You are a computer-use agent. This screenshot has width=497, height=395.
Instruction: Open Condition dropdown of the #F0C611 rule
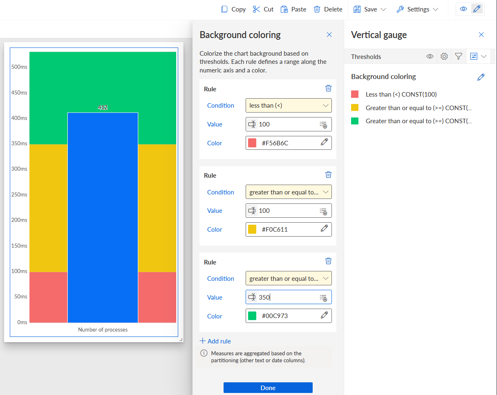(x=289, y=192)
